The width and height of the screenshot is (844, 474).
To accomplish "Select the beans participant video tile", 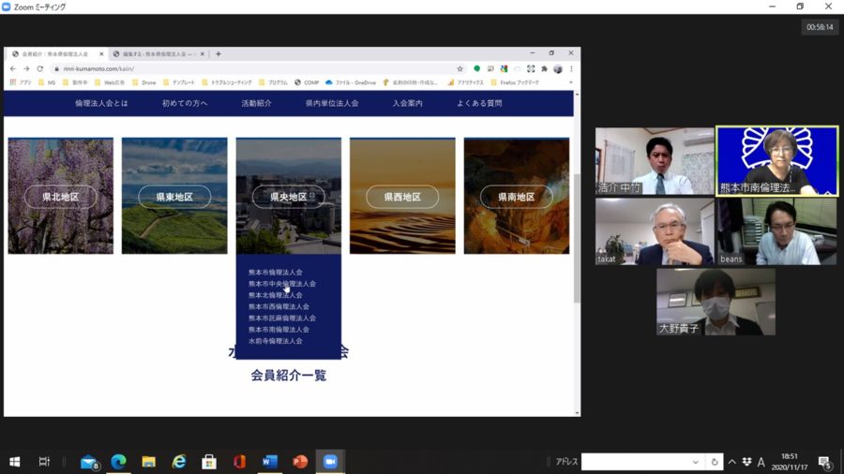I will coord(776,231).
